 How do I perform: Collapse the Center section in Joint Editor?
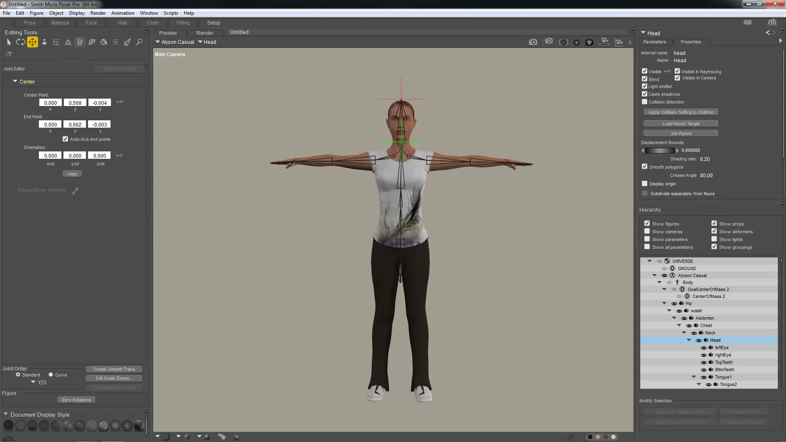15,81
